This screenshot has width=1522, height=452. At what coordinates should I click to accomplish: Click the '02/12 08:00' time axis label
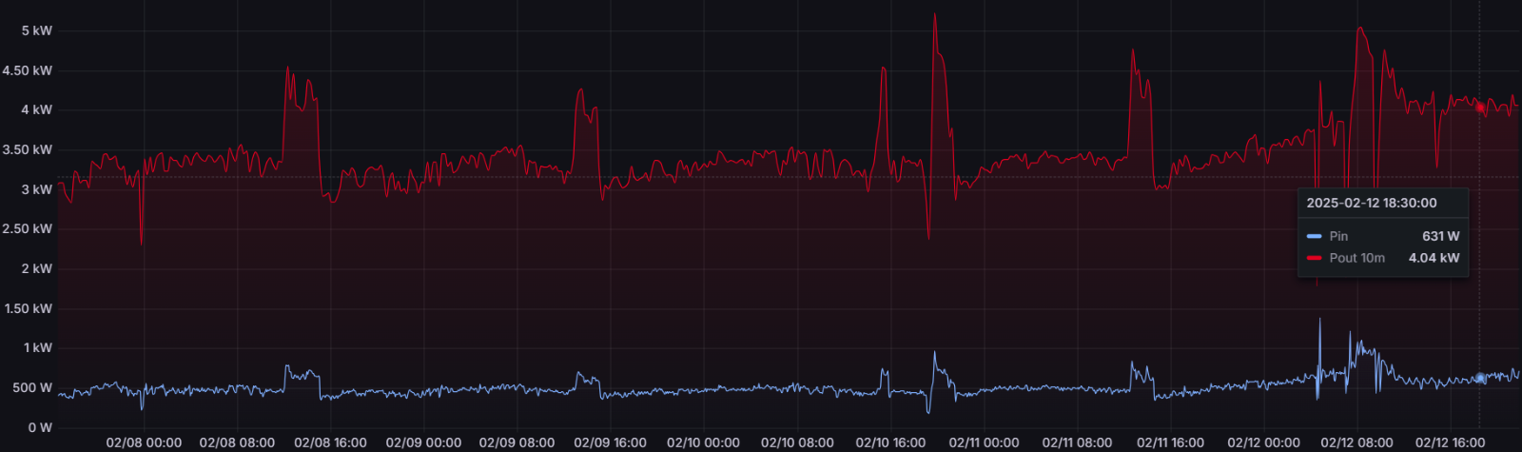click(x=1356, y=442)
